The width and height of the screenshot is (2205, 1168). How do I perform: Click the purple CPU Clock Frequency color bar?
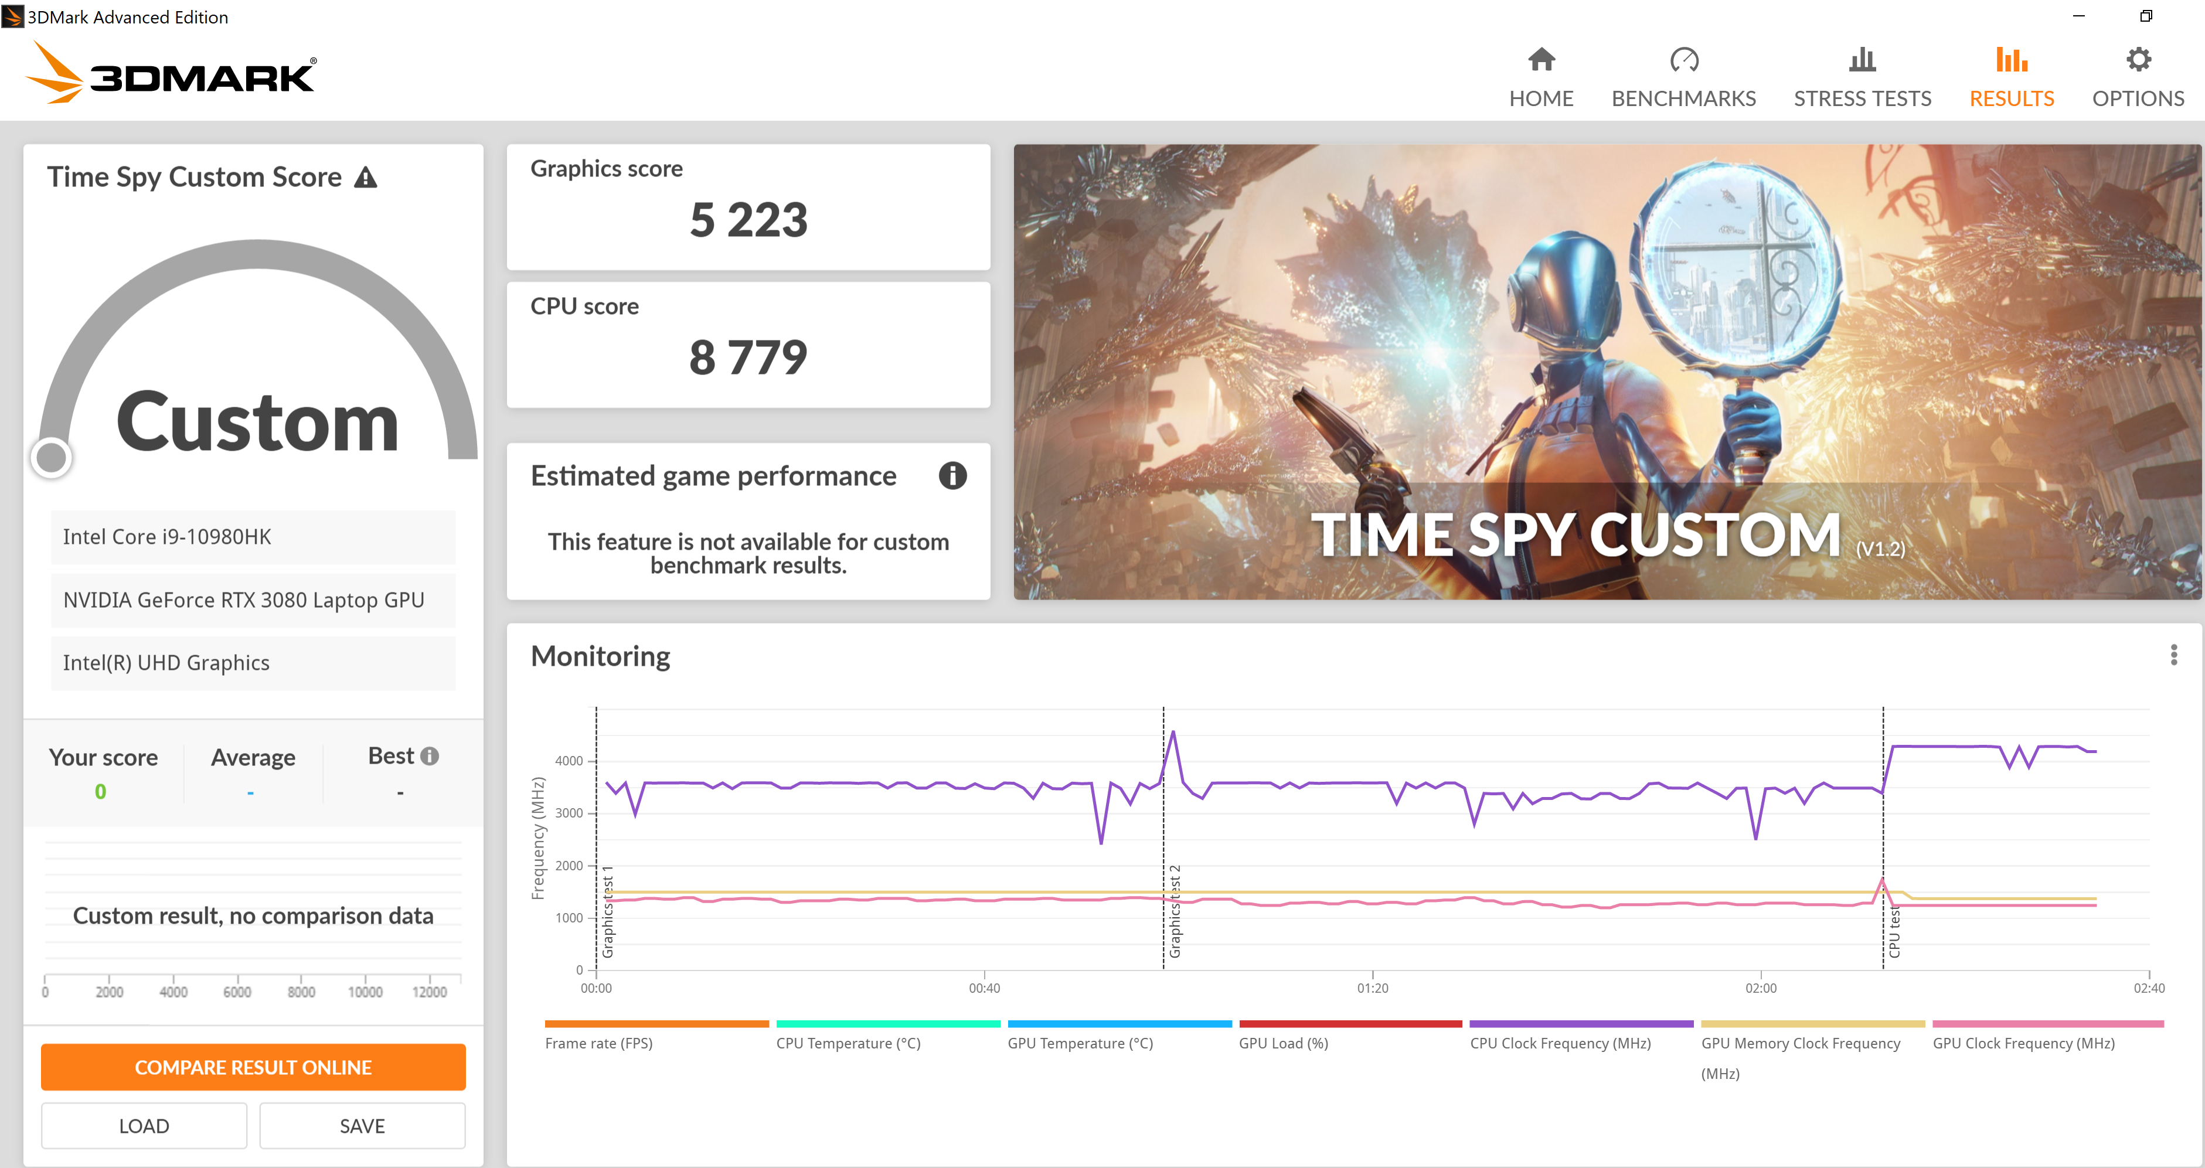(1581, 1023)
